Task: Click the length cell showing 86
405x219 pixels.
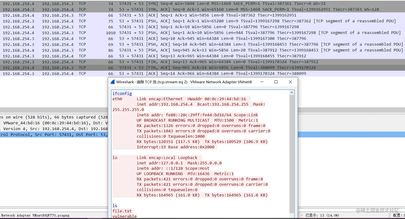Action: (x=111, y=50)
